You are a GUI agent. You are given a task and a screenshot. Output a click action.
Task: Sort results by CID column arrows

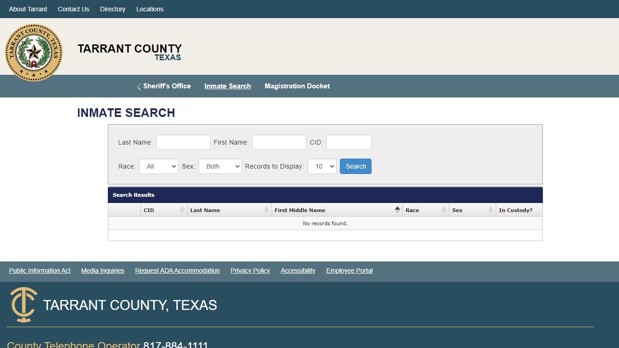click(182, 210)
